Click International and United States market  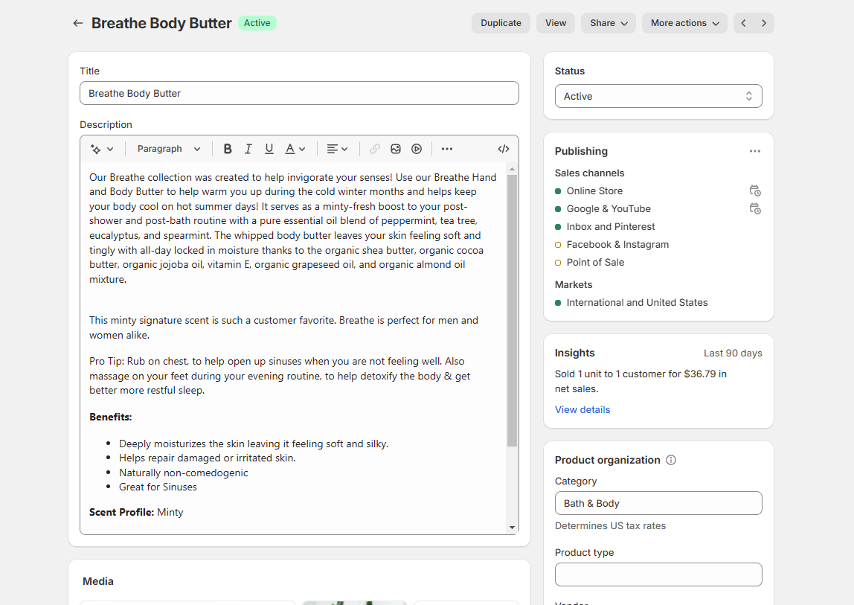[637, 302]
